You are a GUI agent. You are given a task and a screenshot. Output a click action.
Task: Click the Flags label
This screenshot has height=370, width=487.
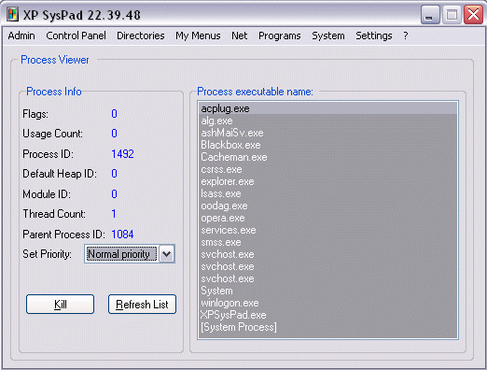click(x=35, y=114)
